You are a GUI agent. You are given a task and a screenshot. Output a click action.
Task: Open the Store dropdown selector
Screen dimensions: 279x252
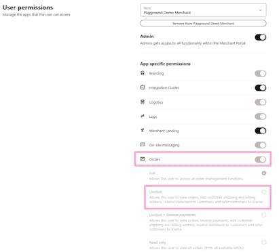coord(203,10)
